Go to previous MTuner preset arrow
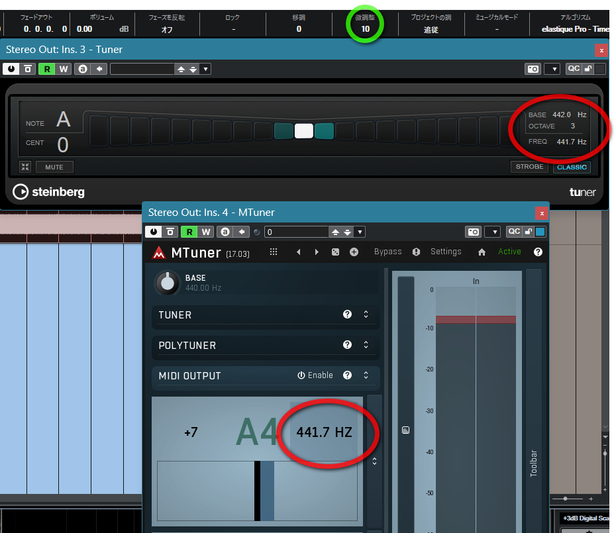This screenshot has width=616, height=533. 299,252
